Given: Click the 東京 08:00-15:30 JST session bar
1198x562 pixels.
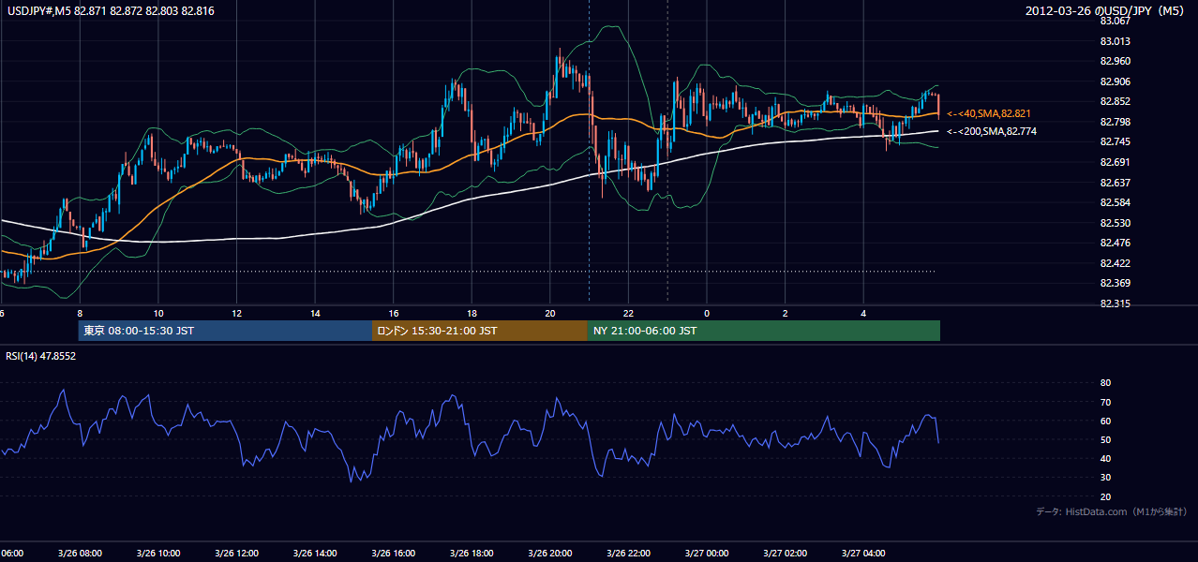Looking at the screenshot, I should [x=225, y=331].
